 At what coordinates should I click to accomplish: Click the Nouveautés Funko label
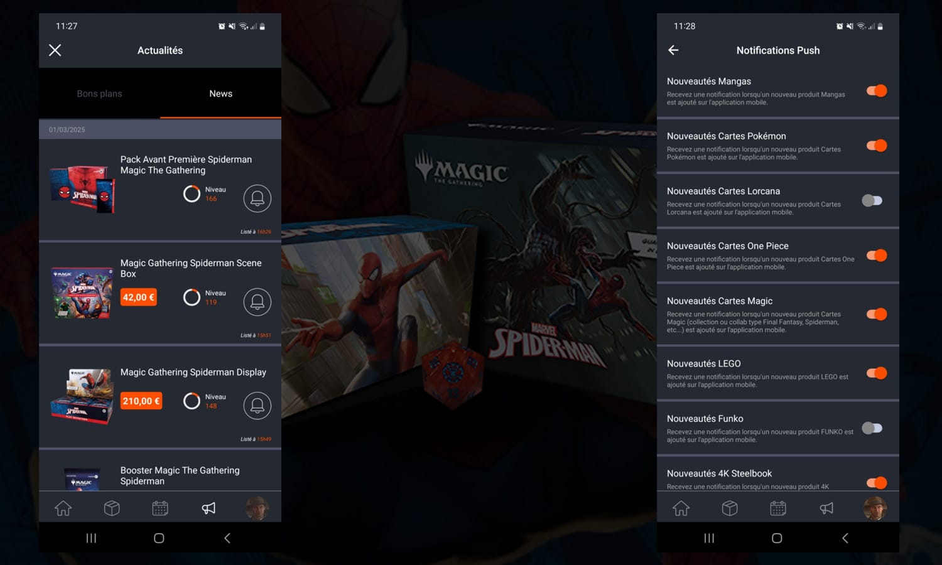click(x=705, y=418)
